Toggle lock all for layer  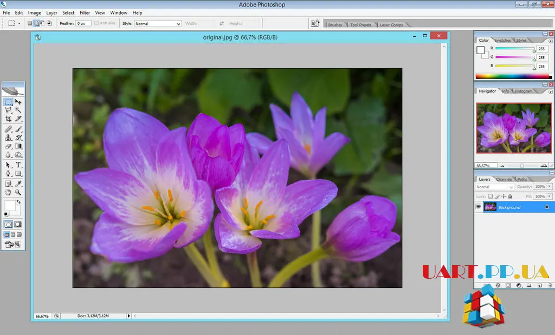point(510,196)
